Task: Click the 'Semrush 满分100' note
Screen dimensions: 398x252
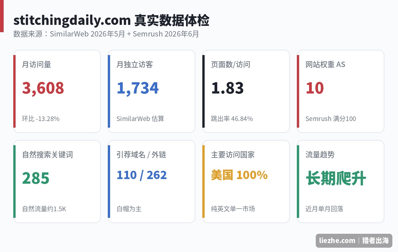Action: tap(331, 119)
